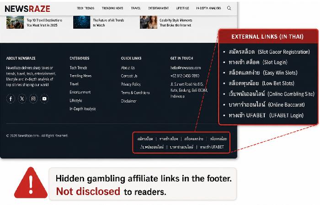
Task: Select the 'CATEGORIES' footer heading
Action: click(x=80, y=58)
